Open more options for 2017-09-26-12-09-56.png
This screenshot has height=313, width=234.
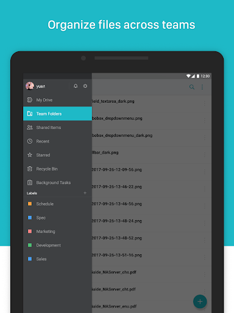tap(205, 172)
